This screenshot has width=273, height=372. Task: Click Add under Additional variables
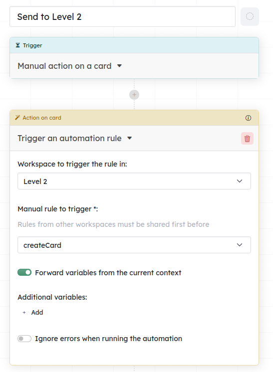pos(37,313)
